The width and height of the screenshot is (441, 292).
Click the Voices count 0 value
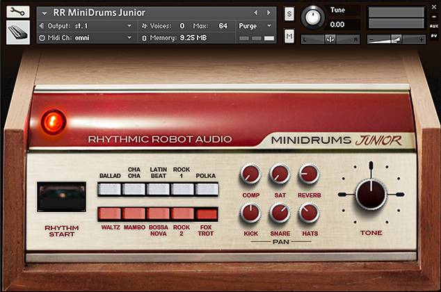click(182, 26)
